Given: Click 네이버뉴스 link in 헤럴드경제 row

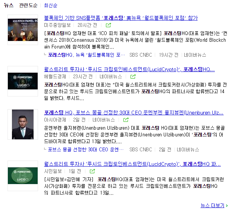Looking at the screenshot, I should click(x=111, y=76).
